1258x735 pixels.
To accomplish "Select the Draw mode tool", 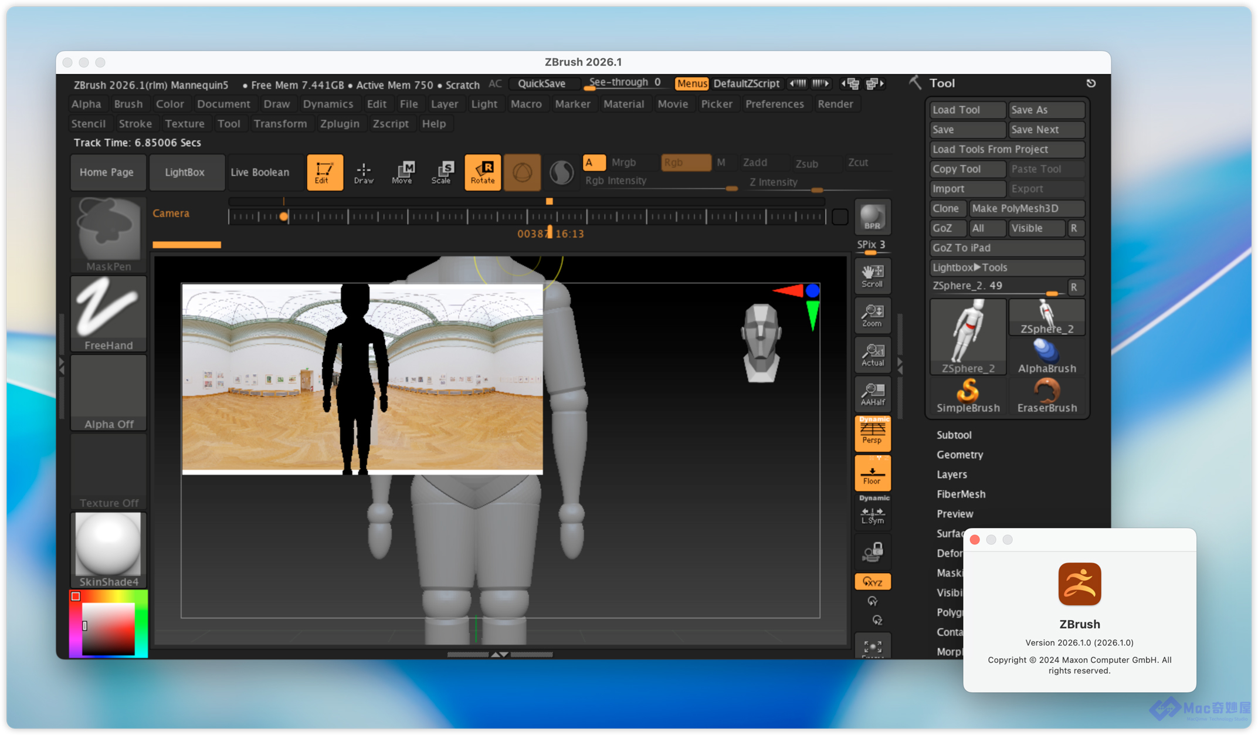I will (x=364, y=172).
